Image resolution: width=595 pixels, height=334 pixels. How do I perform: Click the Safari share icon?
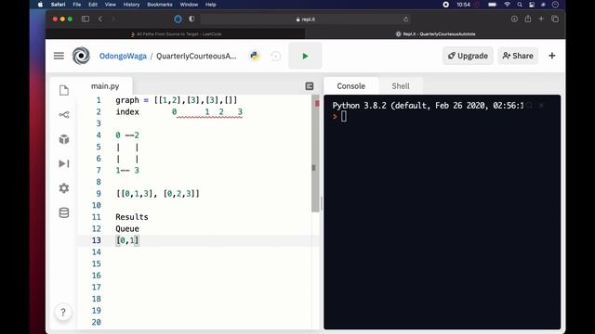[x=528, y=19]
